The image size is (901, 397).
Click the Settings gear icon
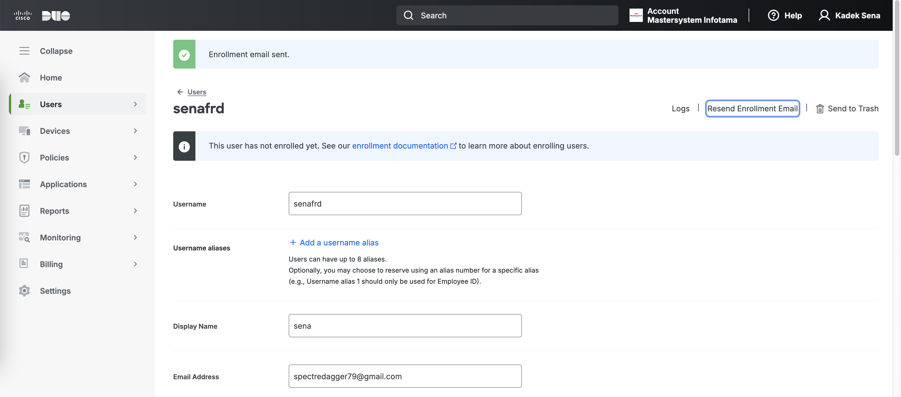[24, 291]
